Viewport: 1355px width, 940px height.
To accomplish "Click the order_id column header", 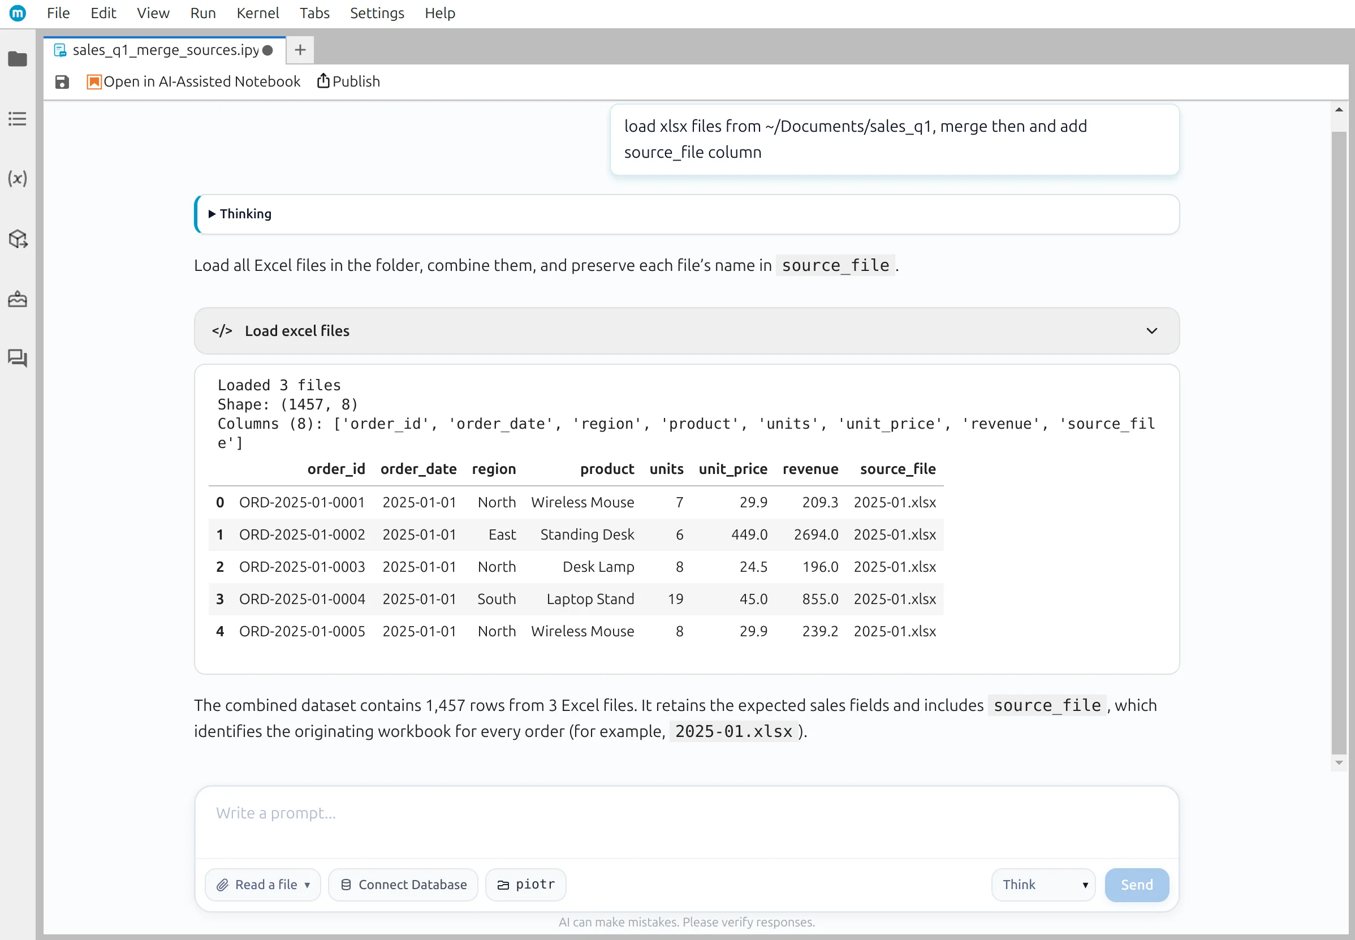I will coord(336,469).
